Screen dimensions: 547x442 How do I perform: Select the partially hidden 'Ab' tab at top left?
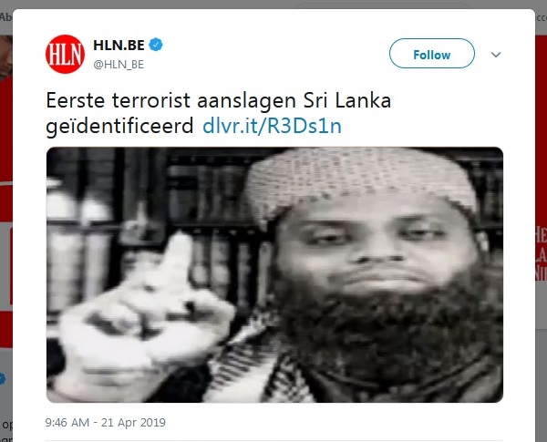click(x=6, y=17)
